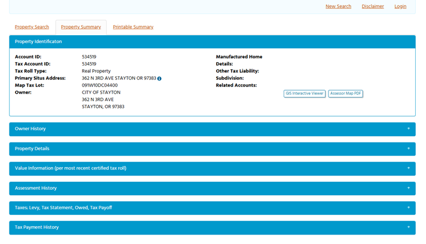Image resolution: width=426 pixels, height=244 pixels.
Task: Open the GIS Interactive Viewer
Action: 305,94
